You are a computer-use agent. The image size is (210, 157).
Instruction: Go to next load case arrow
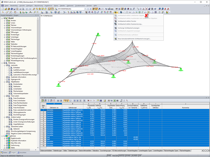pyautogui.click(x=91, y=9)
